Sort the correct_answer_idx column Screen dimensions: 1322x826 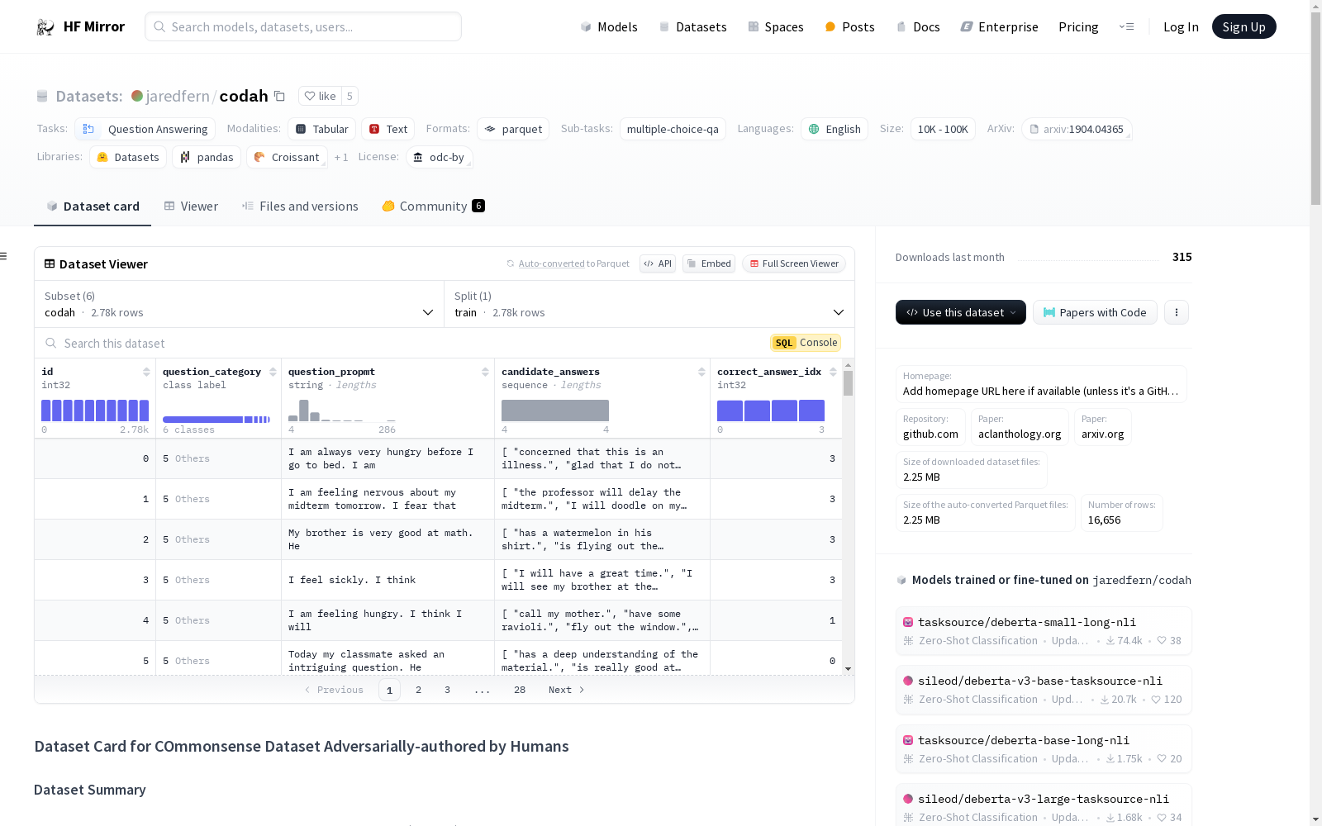[833, 372]
